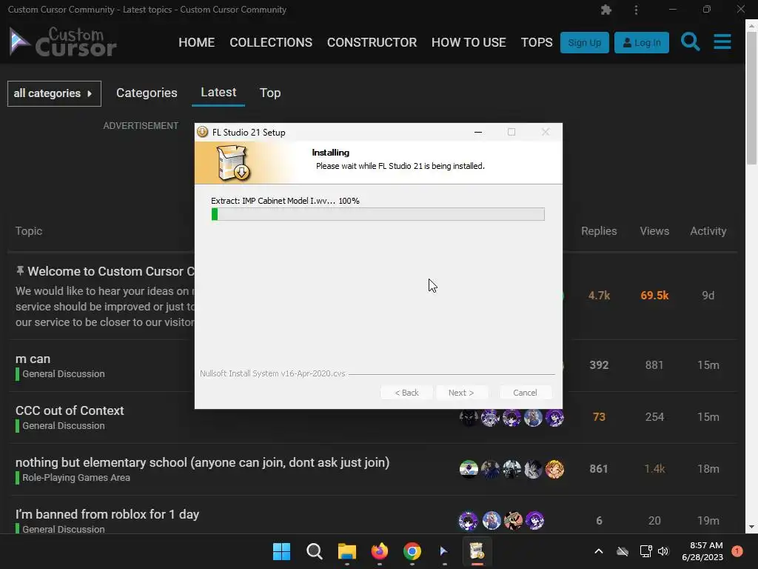Viewport: 758px width, 569px height.
Task: Click the first avatar in CCC out of Context row
Action: (x=469, y=417)
